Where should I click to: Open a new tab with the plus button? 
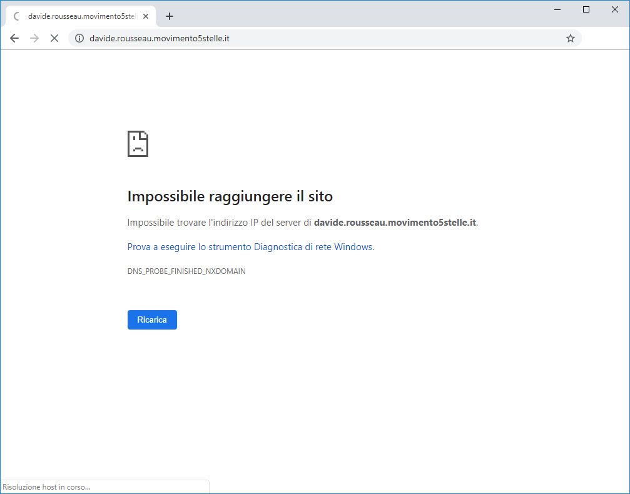pyautogui.click(x=170, y=16)
